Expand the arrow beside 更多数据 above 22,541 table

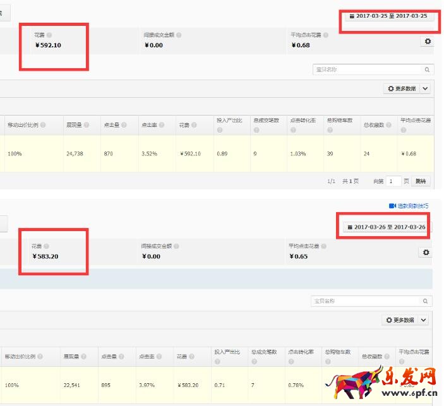click(x=424, y=320)
